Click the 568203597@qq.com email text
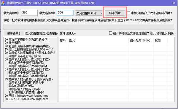The height and width of the screenshot is (109, 178). tap(34, 99)
